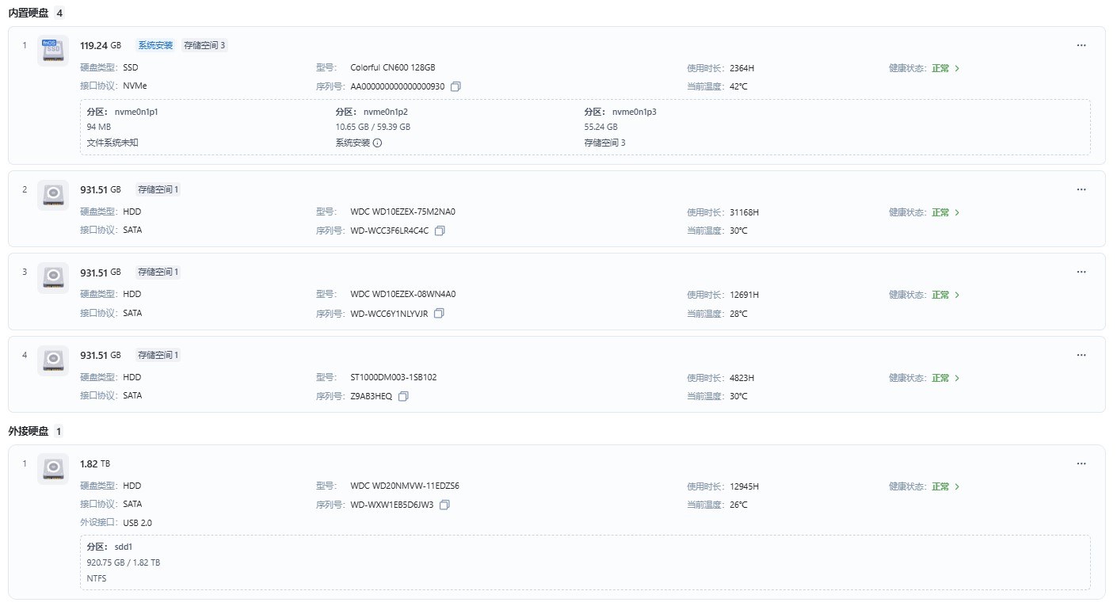Click the external 1.82 TB disk icon
The width and height of the screenshot is (1117, 610).
[53, 468]
